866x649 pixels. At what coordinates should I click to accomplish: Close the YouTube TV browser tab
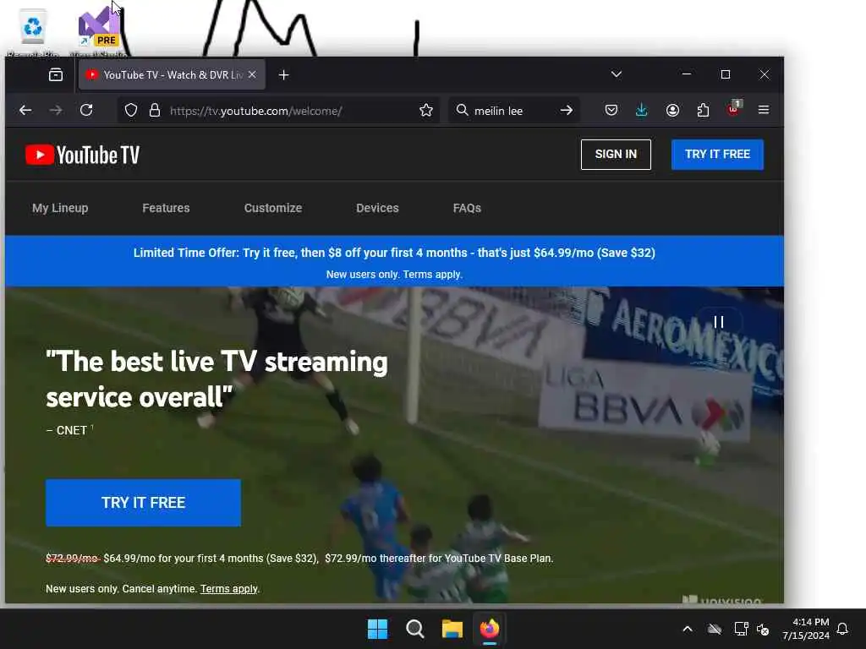(x=252, y=74)
